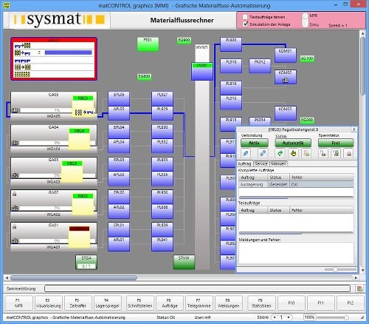This screenshot has height=324, width=369.
Task: Select the Auslagerung row in Komplette Aufträge
Action: tap(296, 184)
